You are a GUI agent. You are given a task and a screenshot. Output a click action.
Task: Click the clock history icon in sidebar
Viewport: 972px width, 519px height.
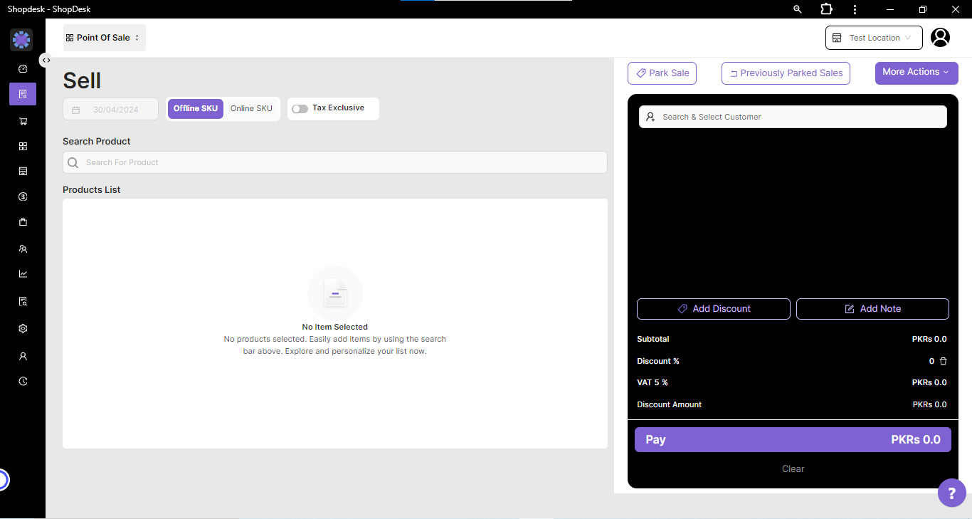pyautogui.click(x=23, y=382)
